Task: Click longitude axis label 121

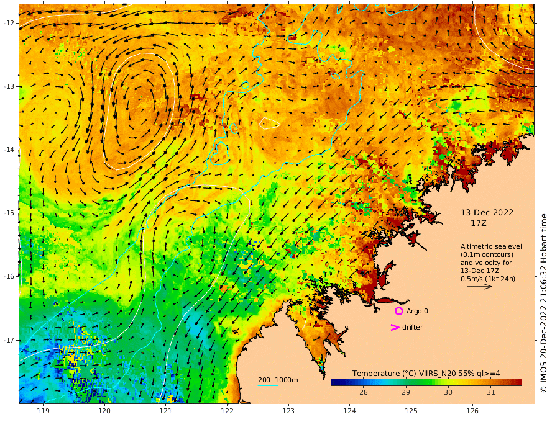Action: click(166, 411)
